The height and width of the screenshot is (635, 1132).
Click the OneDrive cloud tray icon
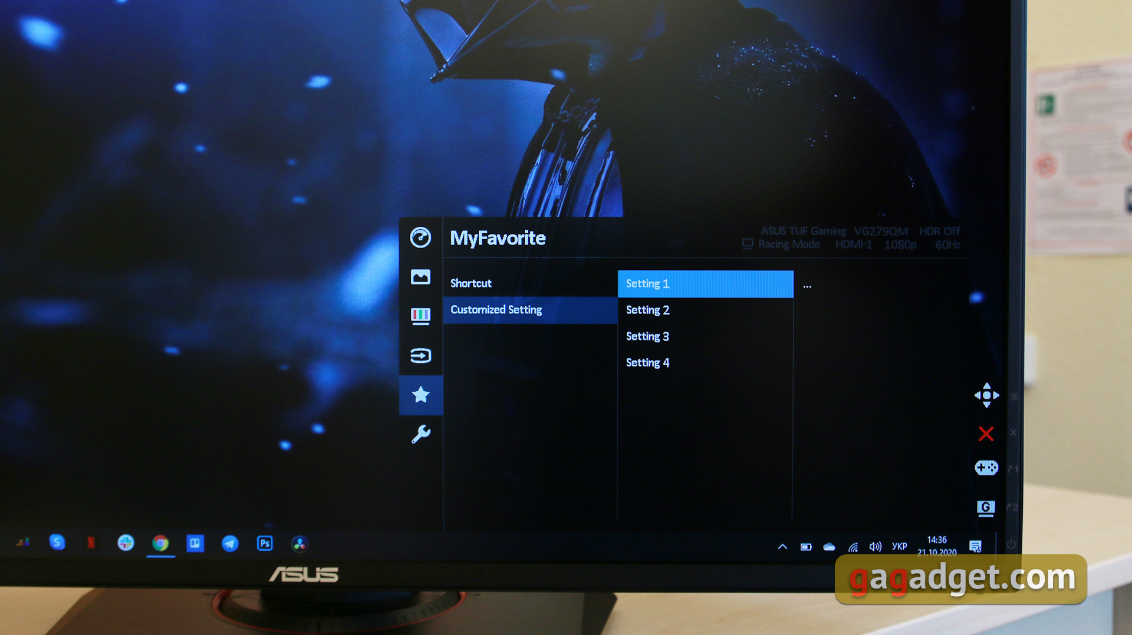(x=829, y=547)
